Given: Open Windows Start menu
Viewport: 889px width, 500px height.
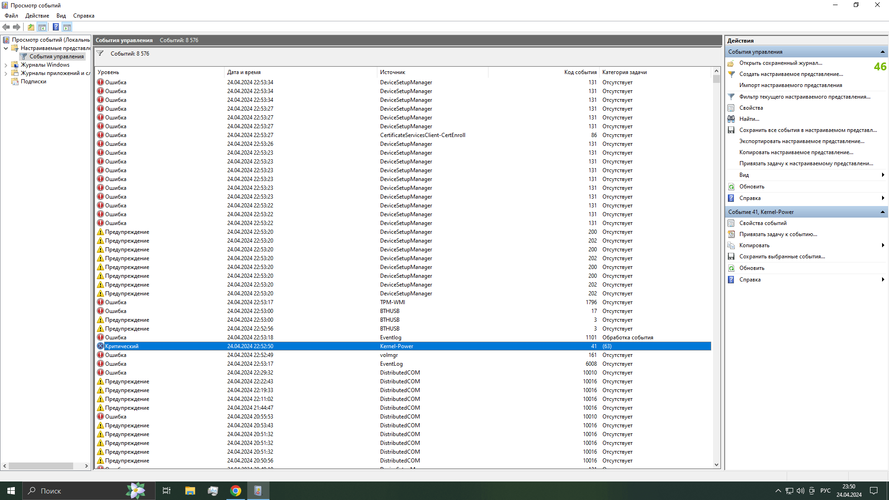Looking at the screenshot, I should point(11,491).
